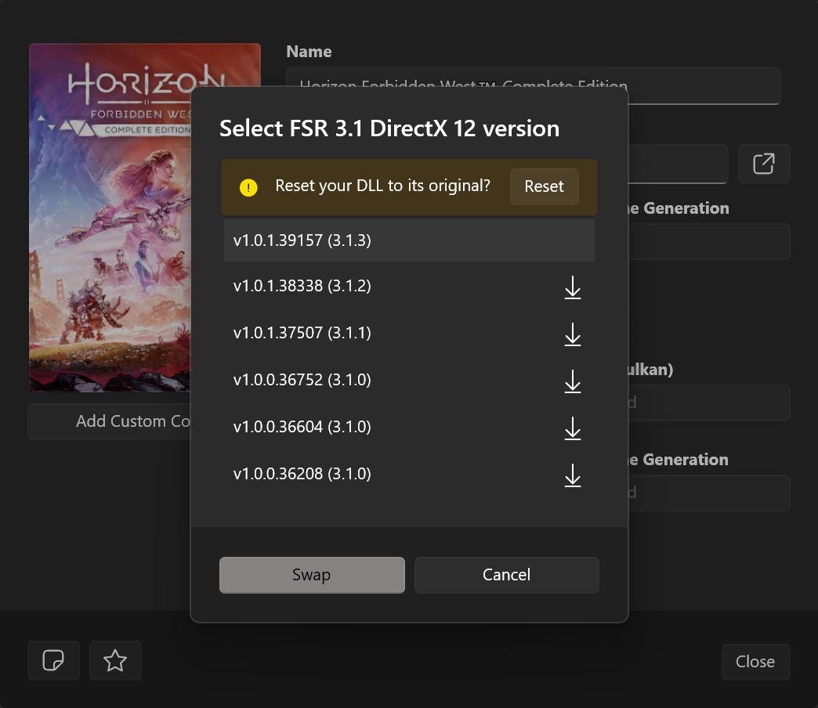
Task: Mark the game as favorite with star icon
Action: point(114,660)
